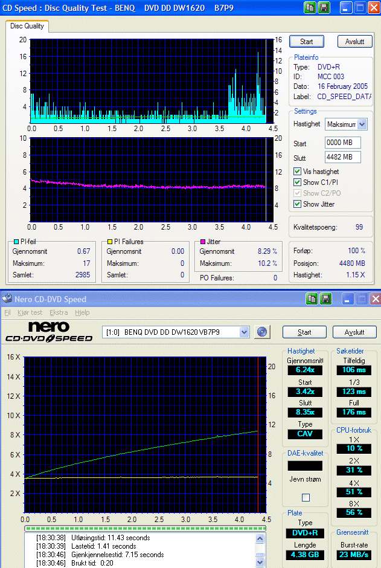
Task: Close the Nero CD-DVD Speed window
Action: (x=376, y=299)
